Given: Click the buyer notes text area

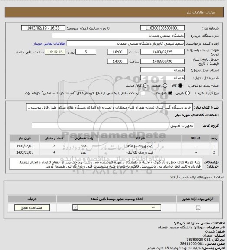Looking at the screenshot, I should pyautogui.click(x=106, y=164).
